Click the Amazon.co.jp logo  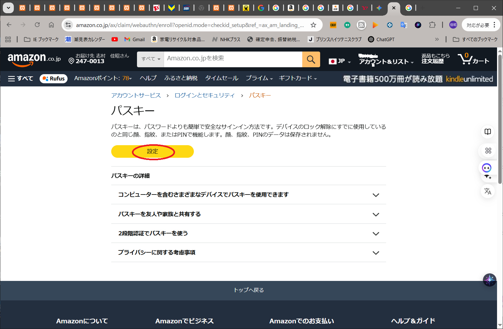[34, 59]
